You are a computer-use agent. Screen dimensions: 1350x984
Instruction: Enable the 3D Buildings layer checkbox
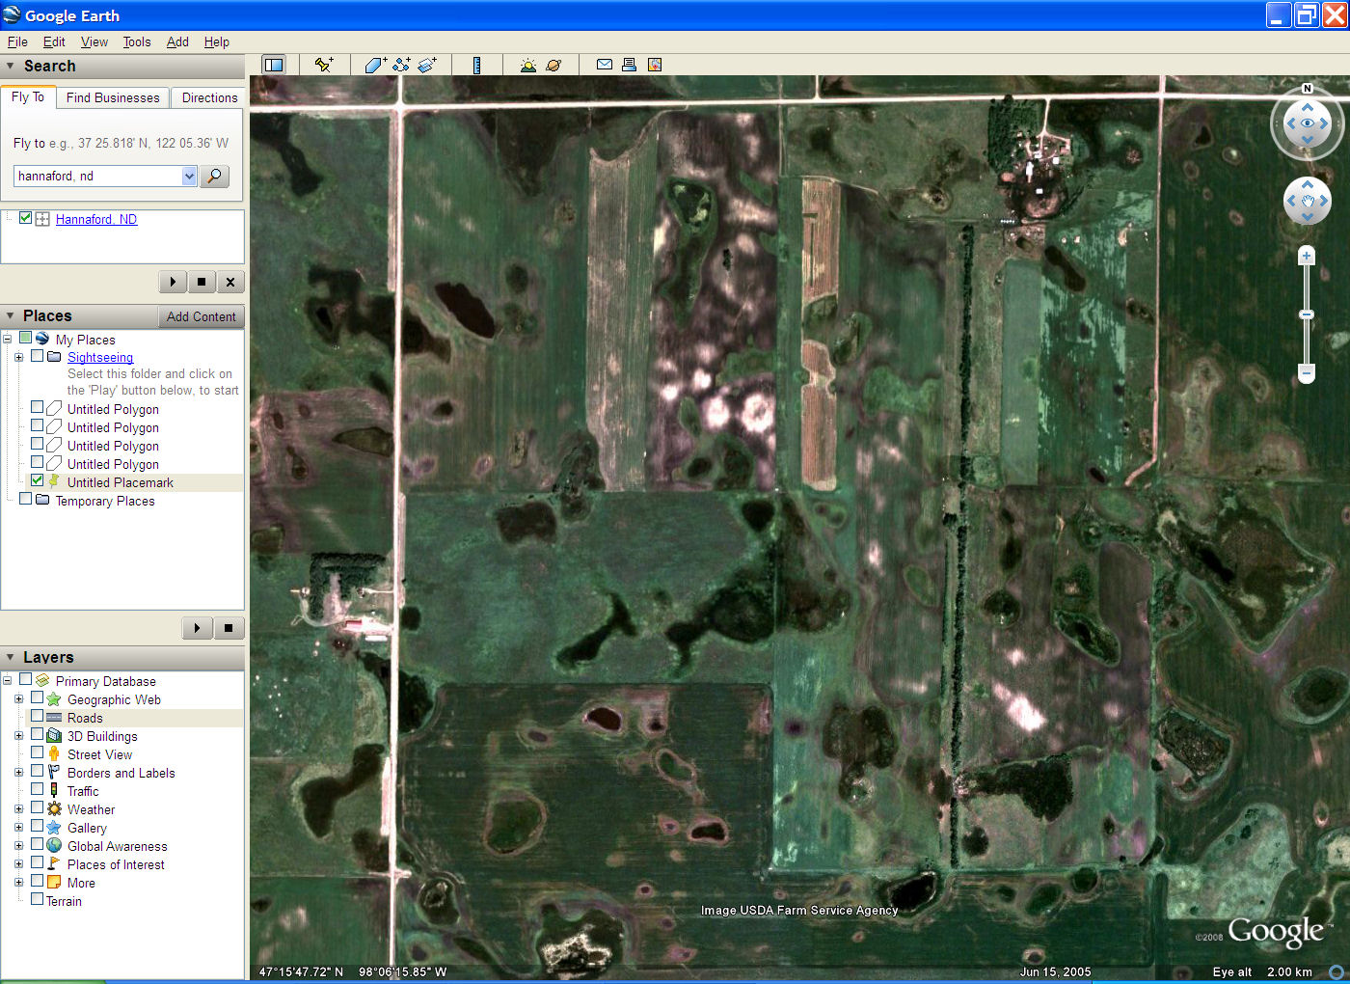[x=38, y=734]
